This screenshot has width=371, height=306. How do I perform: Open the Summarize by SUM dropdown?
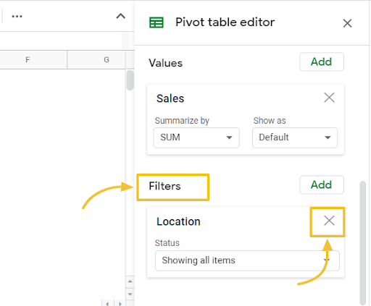point(196,137)
